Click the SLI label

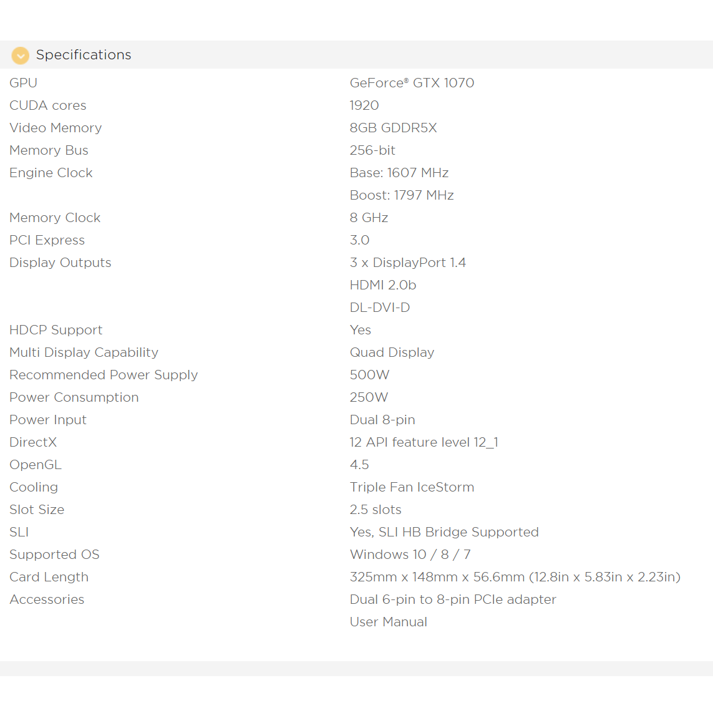[x=19, y=532]
